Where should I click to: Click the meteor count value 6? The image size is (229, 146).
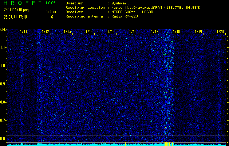52,17
